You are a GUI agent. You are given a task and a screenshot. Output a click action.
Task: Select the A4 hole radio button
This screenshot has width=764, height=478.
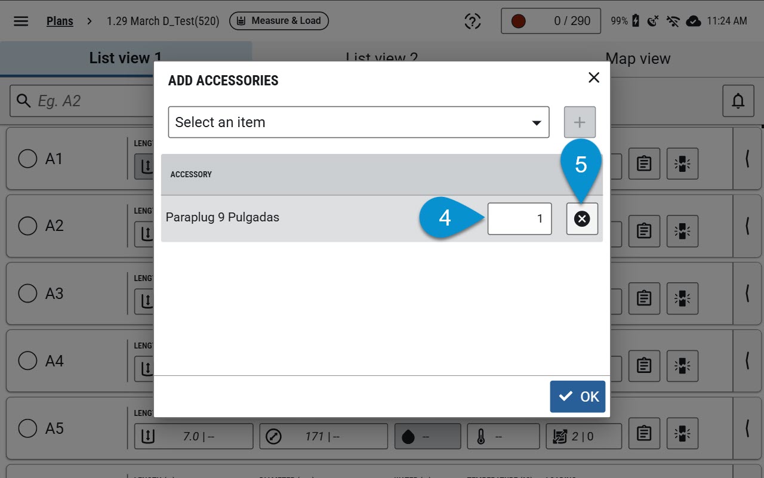point(27,361)
